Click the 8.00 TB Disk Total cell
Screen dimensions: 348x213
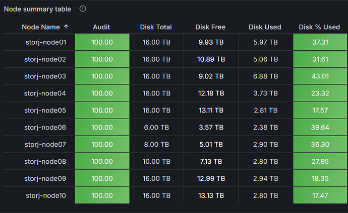point(156,144)
